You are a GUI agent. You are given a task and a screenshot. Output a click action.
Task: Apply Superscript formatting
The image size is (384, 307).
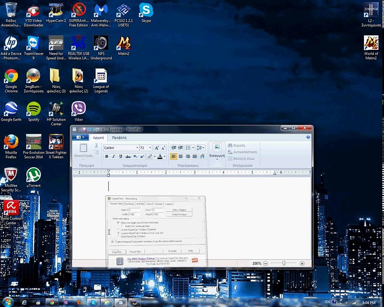pos(142,156)
